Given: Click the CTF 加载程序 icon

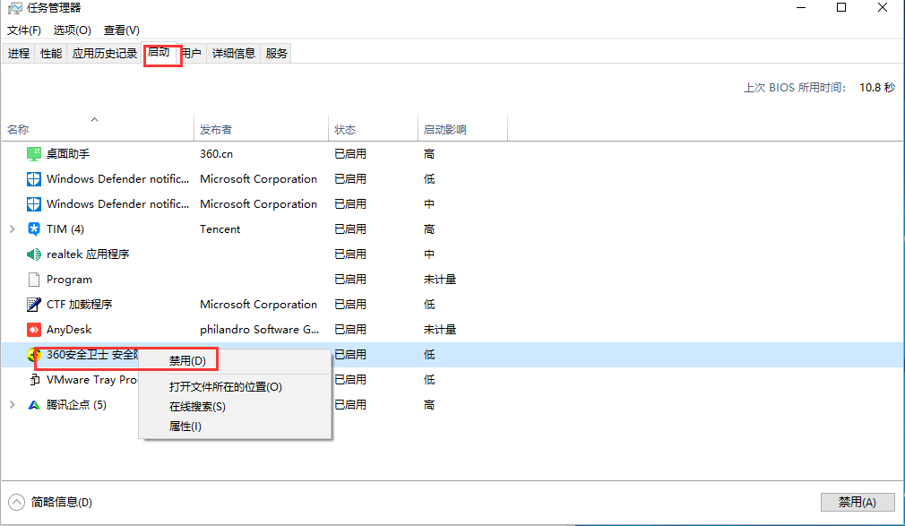Looking at the screenshot, I should point(34,304).
